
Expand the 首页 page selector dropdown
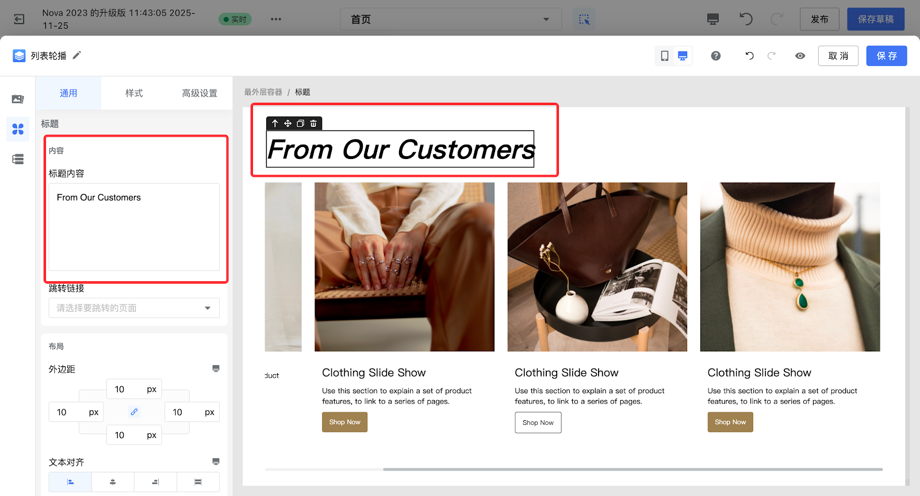pos(451,20)
